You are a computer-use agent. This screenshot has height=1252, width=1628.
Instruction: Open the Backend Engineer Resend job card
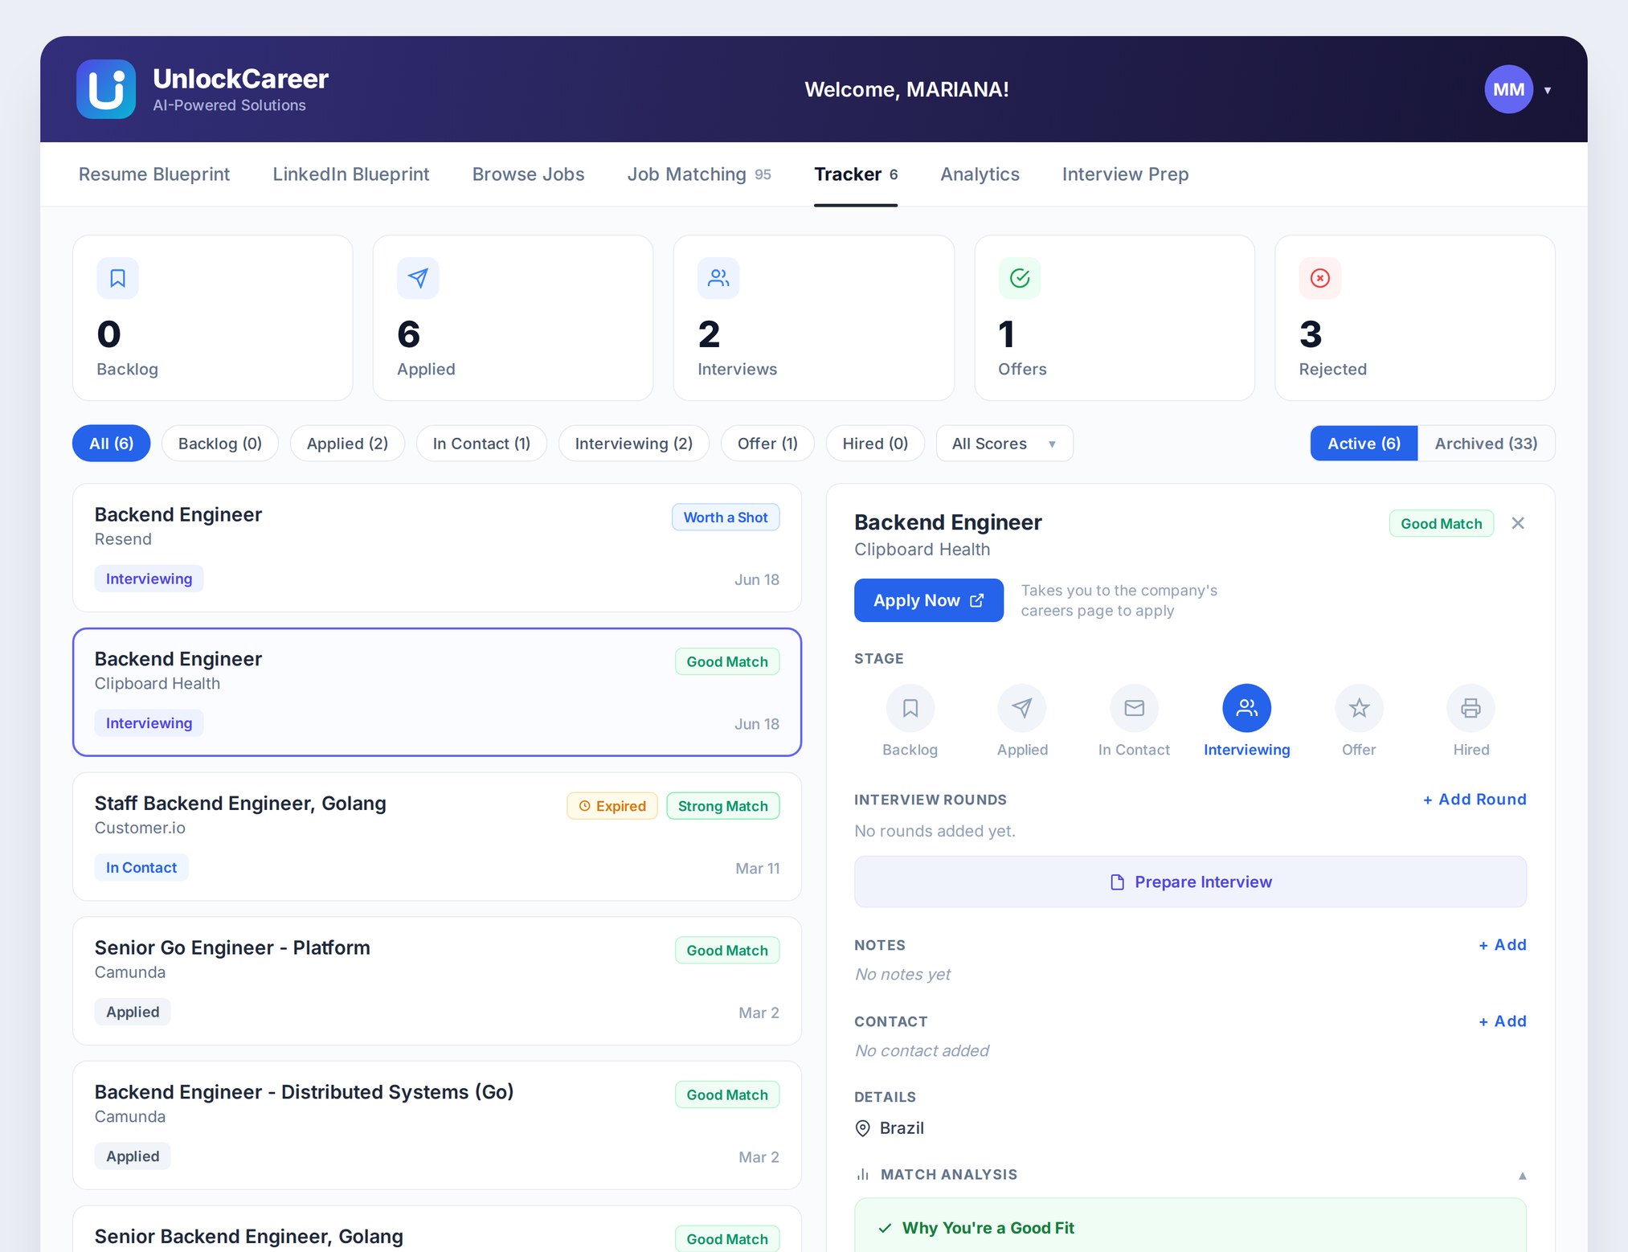tap(437, 548)
